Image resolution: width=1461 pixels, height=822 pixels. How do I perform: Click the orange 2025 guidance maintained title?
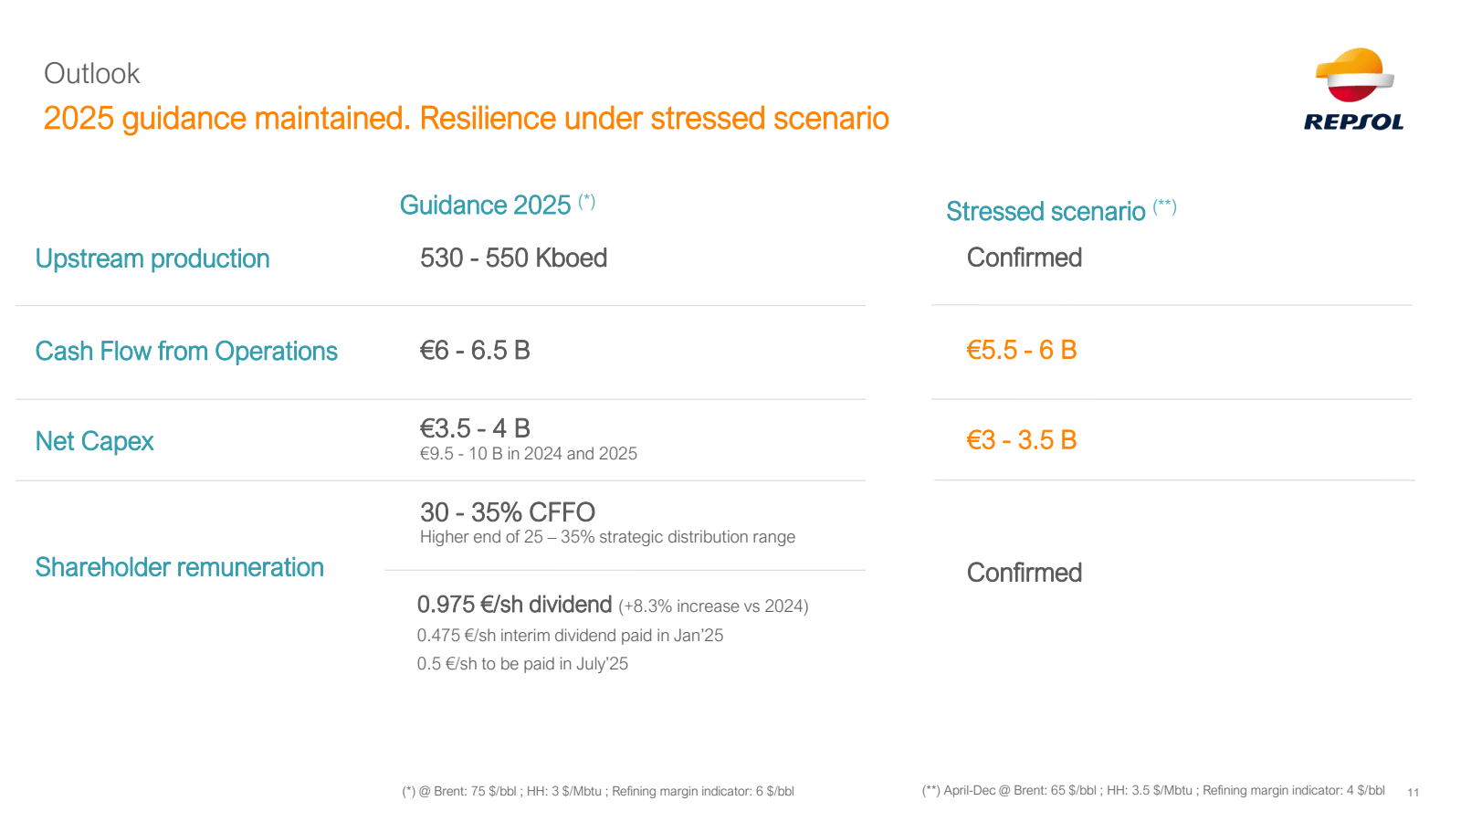tap(466, 119)
